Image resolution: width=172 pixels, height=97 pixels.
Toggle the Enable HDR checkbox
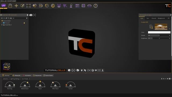coord(140,22)
